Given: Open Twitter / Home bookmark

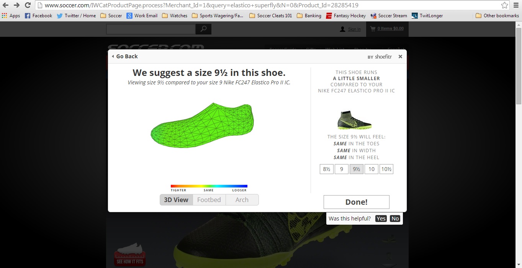Looking at the screenshot, I should click(76, 16).
